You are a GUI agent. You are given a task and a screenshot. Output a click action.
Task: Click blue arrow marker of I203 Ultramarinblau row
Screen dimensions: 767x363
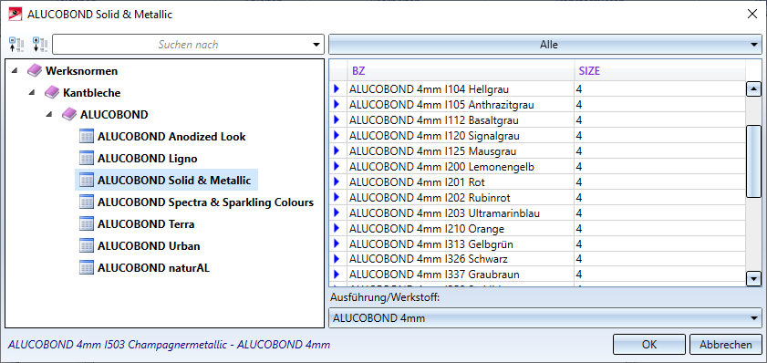click(336, 213)
